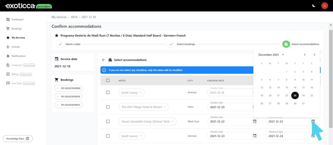Open the Dashboard menu item
The height and width of the screenshot is (145, 333).
pos(17,19)
